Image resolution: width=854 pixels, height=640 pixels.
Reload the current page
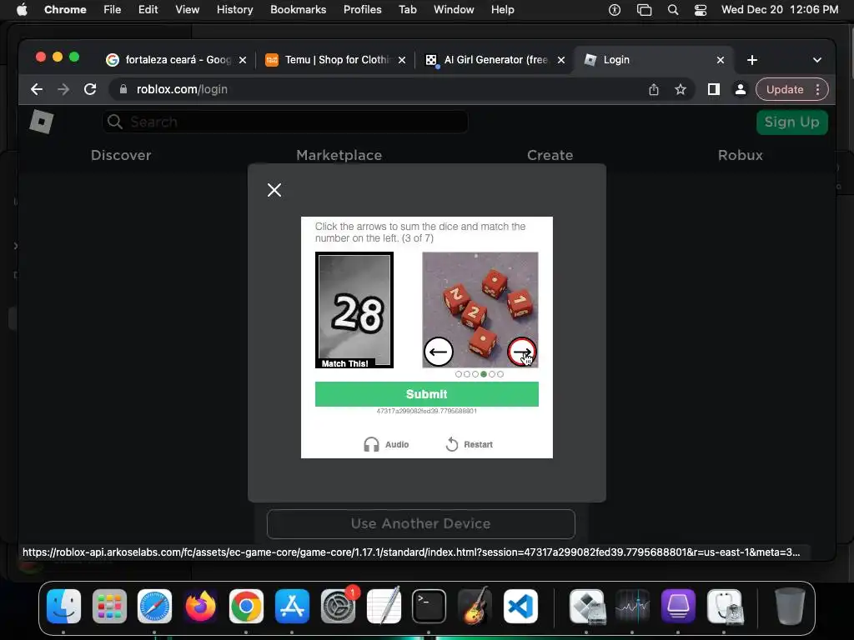click(x=90, y=89)
